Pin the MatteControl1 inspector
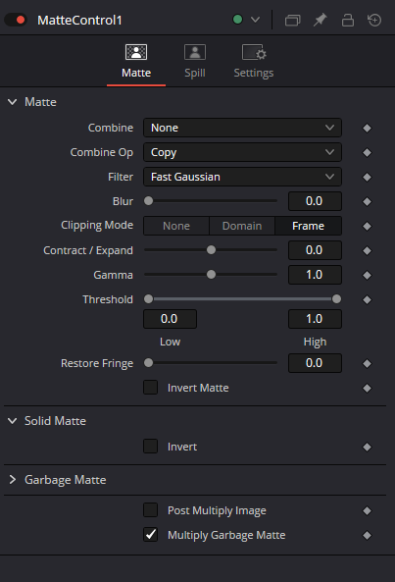The height and width of the screenshot is (582, 395). click(321, 20)
